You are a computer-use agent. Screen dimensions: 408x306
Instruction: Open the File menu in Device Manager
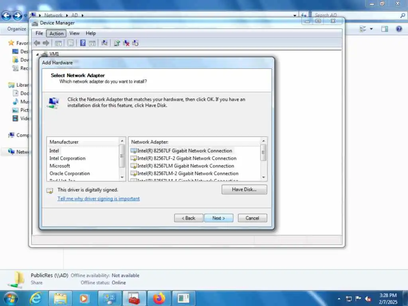coord(39,33)
